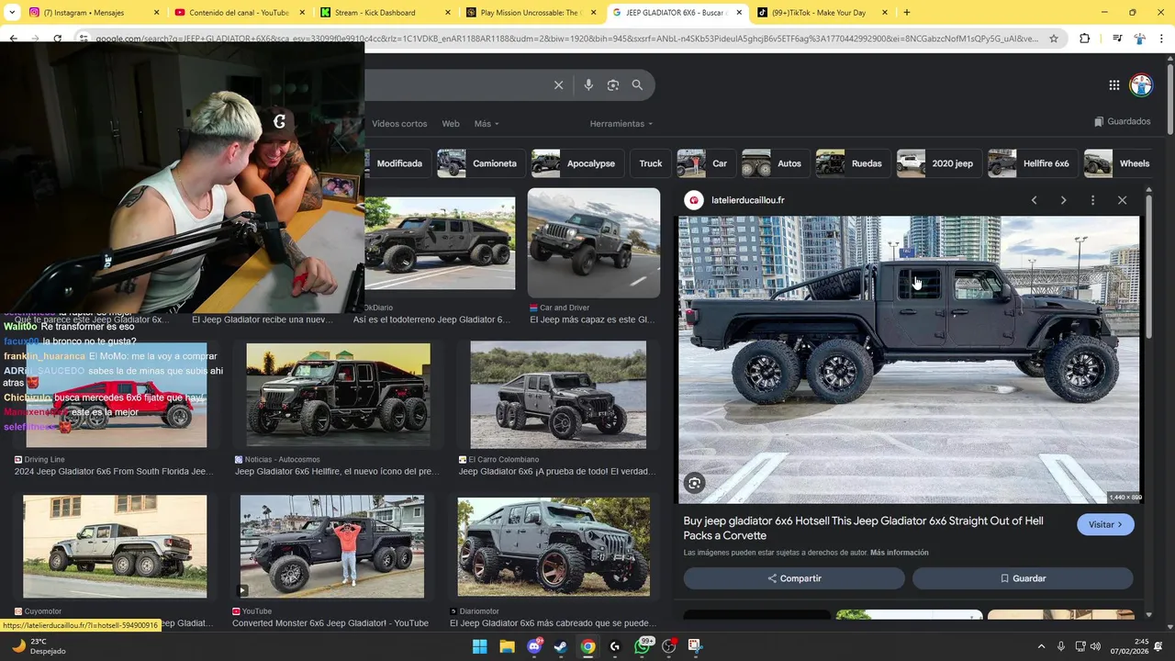Switch to Videos cortos tab
1175x661 pixels.
point(399,124)
